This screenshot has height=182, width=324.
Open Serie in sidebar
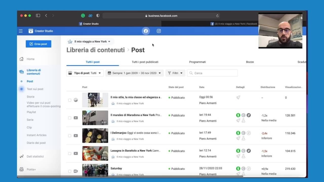pyautogui.click(x=30, y=120)
